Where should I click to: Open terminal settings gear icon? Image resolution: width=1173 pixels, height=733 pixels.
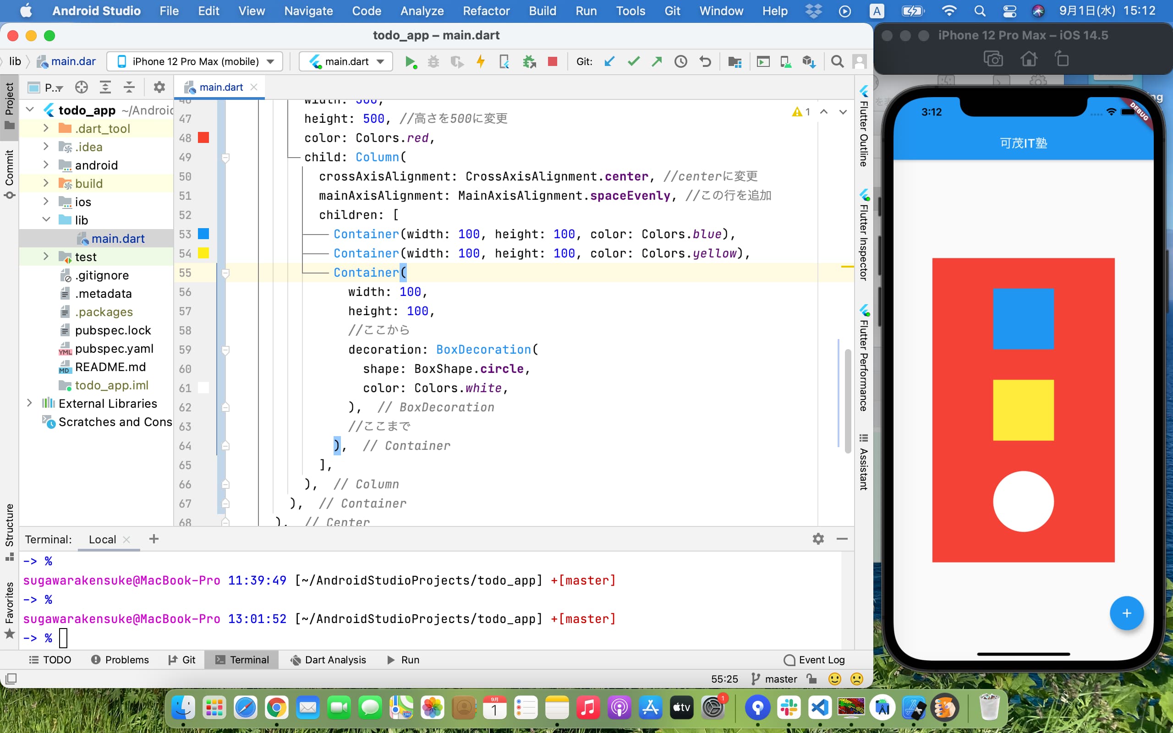[x=818, y=539]
